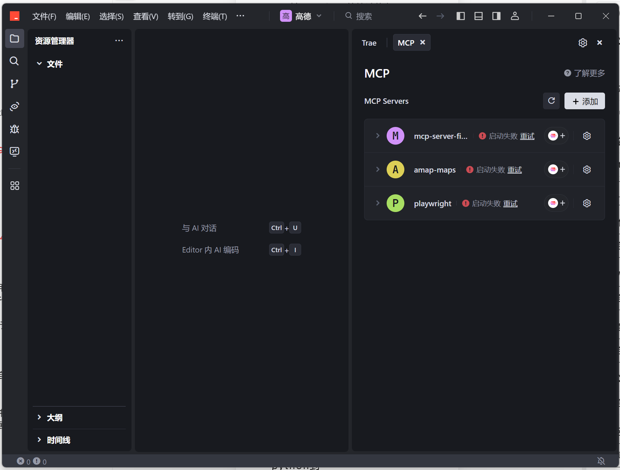Open the Search icon in activity bar

pos(14,61)
